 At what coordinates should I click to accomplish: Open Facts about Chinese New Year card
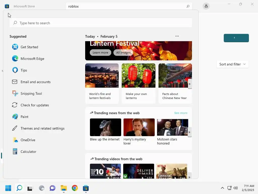click(x=175, y=83)
